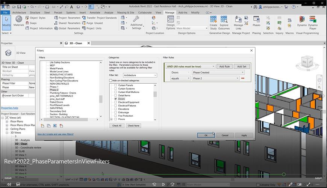
Task: Click Transfer Project Standards
Action: pos(100,18)
